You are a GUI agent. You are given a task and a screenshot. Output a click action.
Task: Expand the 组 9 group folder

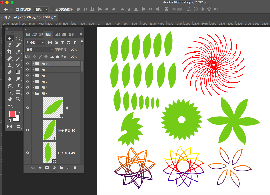coord(33,70)
